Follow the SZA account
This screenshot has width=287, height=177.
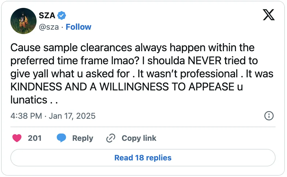pos(79,27)
